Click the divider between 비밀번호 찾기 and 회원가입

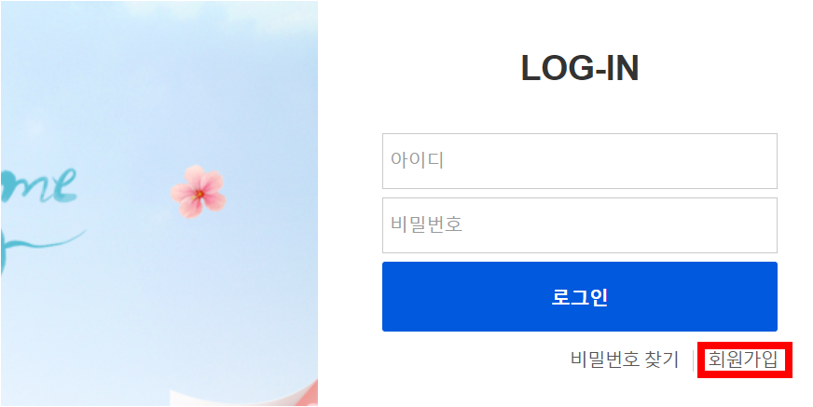[694, 360]
